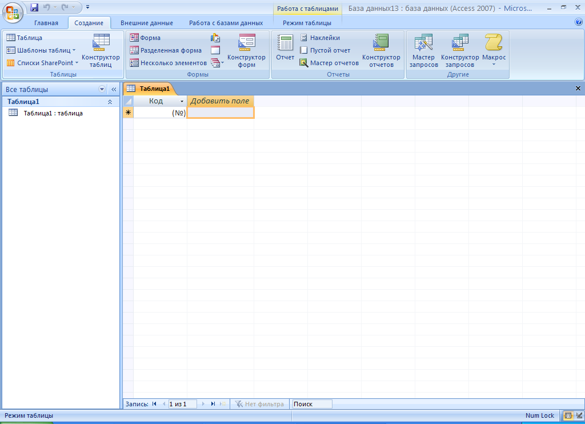Viewport: 585px width, 424px height.
Task: Open Access help question mark icon
Action: (579, 22)
